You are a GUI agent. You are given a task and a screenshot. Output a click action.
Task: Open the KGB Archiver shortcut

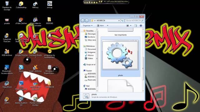click(x=7, y=53)
